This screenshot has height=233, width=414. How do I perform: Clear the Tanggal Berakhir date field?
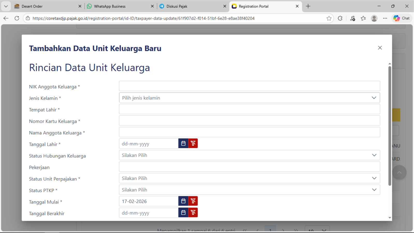[x=193, y=213]
